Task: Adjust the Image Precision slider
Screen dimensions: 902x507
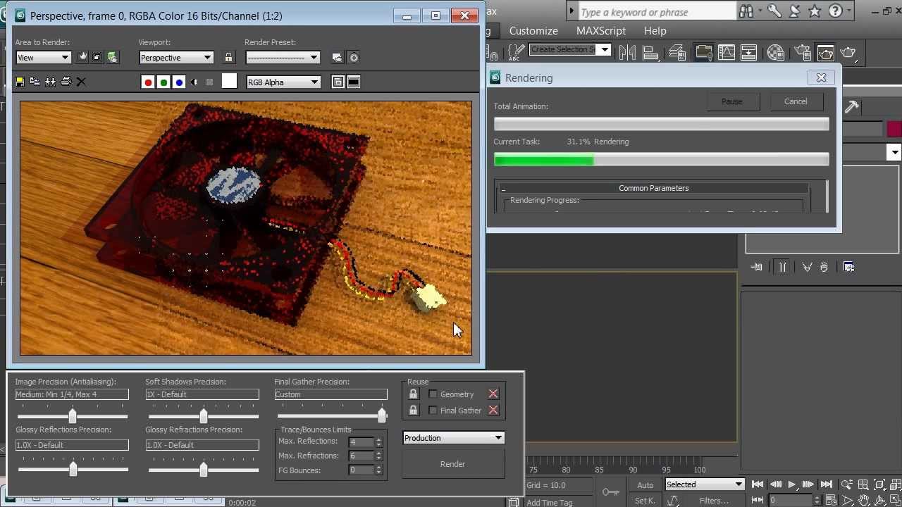Action: pyautogui.click(x=73, y=416)
